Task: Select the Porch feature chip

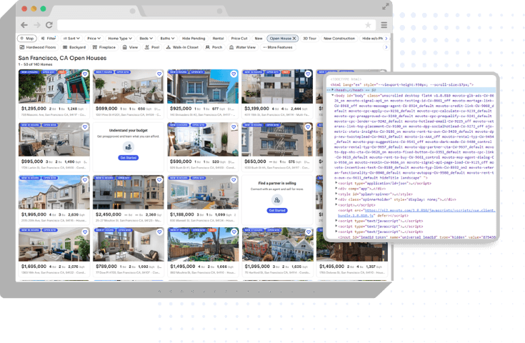Action: (x=214, y=47)
